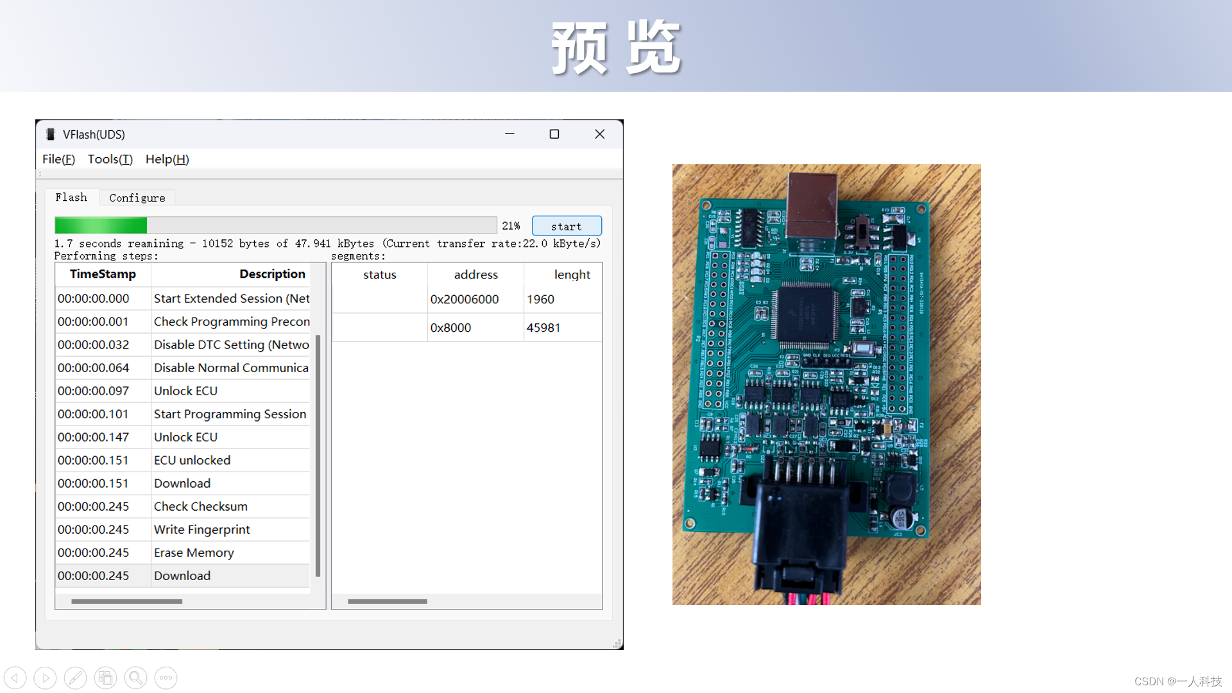Click the segment address 0x20006000 cell
This screenshot has width=1232, height=693.
click(x=463, y=298)
